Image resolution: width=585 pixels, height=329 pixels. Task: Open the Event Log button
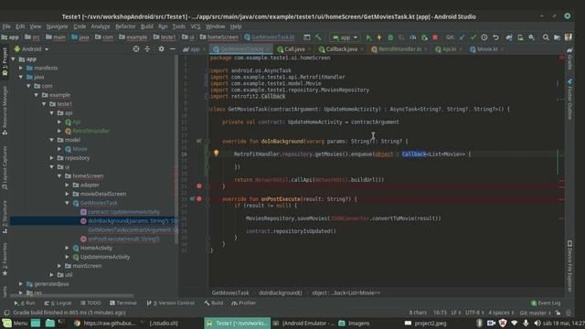pos(546,302)
